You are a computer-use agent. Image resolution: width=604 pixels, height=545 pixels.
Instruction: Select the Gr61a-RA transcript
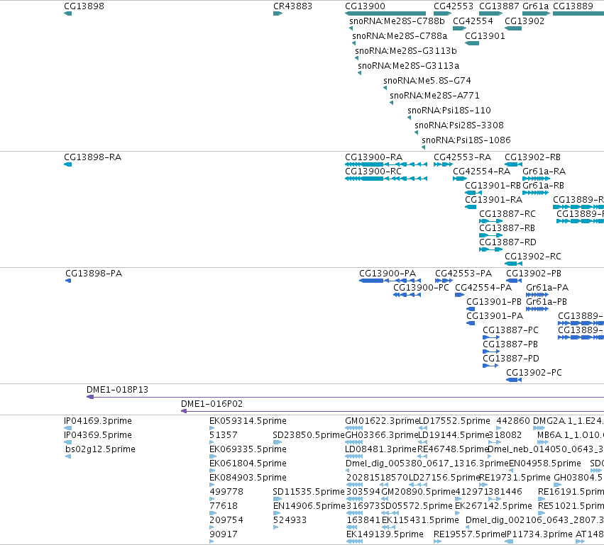pyautogui.click(x=536, y=179)
